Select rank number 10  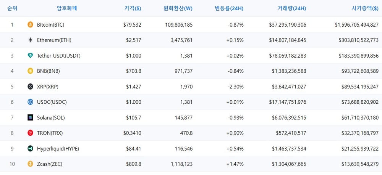[12, 164]
